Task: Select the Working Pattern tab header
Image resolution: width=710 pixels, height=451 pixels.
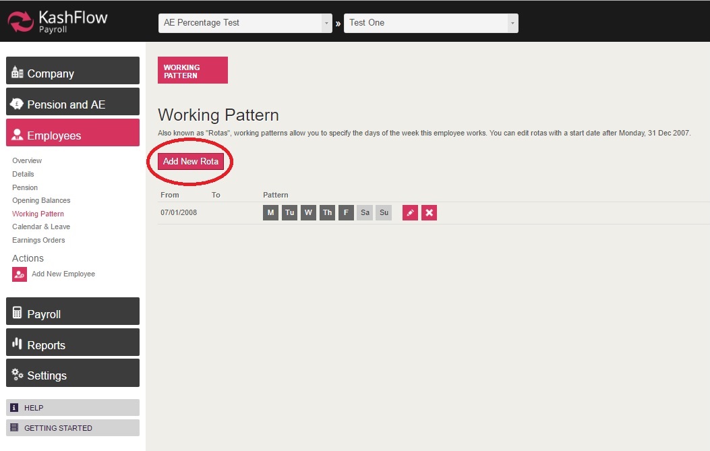Action: pyautogui.click(x=193, y=71)
